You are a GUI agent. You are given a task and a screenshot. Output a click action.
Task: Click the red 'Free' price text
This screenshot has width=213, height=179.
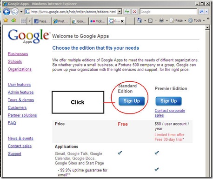[123, 124]
